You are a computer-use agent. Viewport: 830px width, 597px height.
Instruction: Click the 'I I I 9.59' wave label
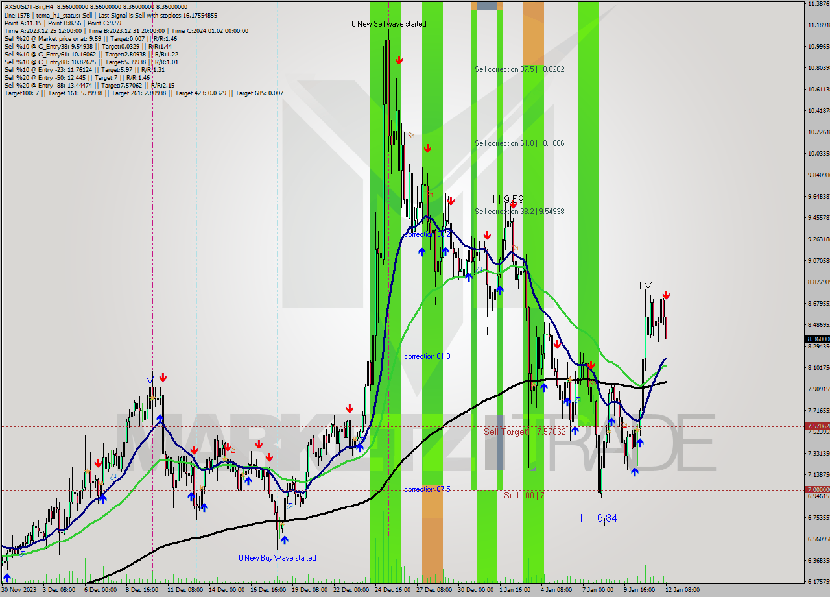tap(505, 199)
